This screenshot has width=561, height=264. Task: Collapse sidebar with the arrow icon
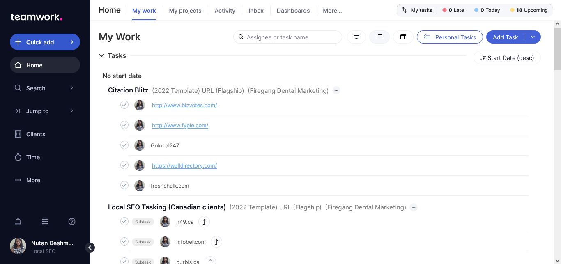pos(90,248)
